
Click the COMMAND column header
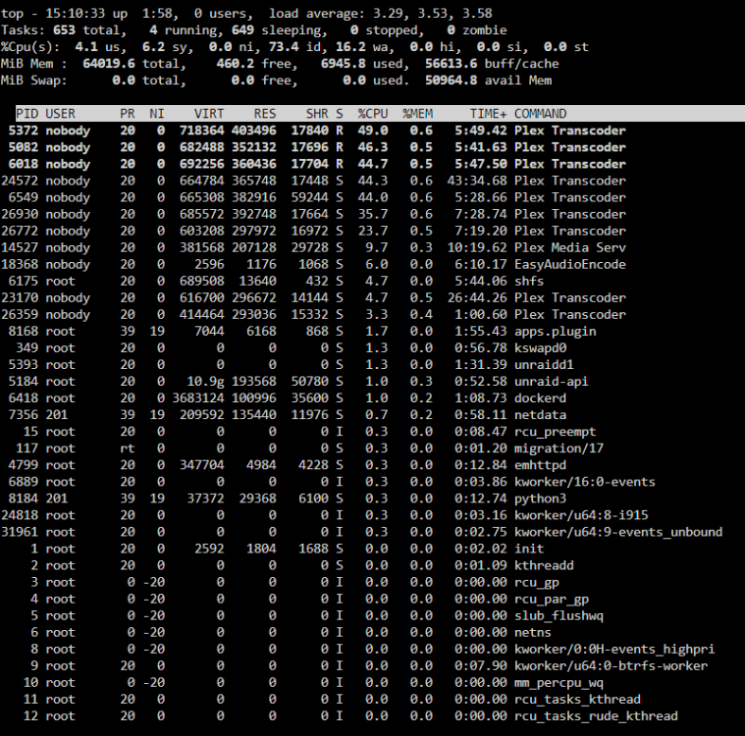pyautogui.click(x=540, y=114)
